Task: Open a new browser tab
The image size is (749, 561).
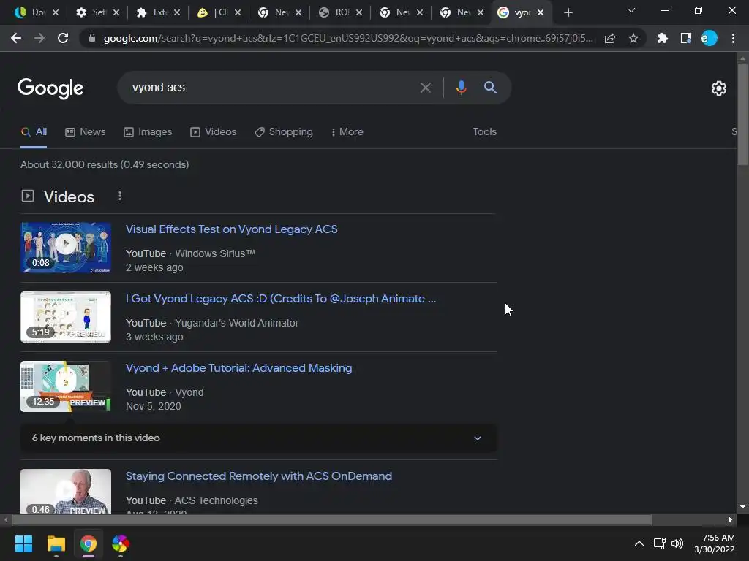Action: pyautogui.click(x=568, y=13)
